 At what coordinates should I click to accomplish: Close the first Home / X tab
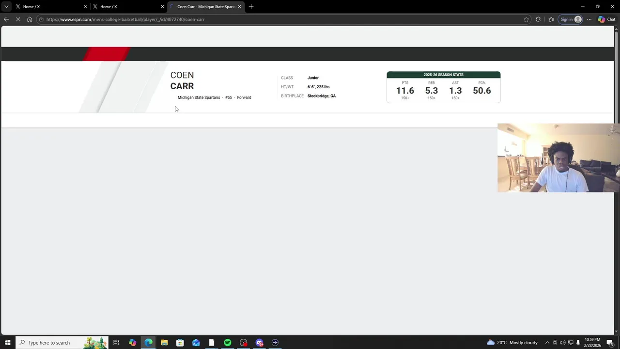pyautogui.click(x=85, y=7)
